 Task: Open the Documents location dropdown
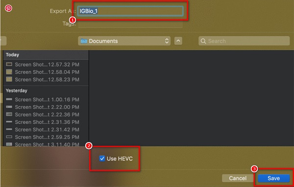pyautogui.click(x=124, y=41)
